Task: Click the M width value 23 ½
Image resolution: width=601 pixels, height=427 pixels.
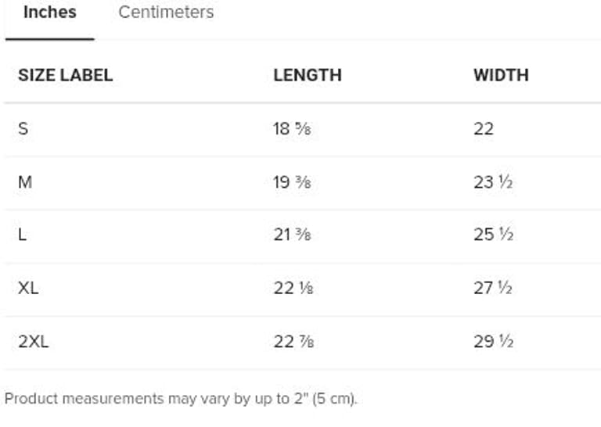Action: [x=493, y=181]
